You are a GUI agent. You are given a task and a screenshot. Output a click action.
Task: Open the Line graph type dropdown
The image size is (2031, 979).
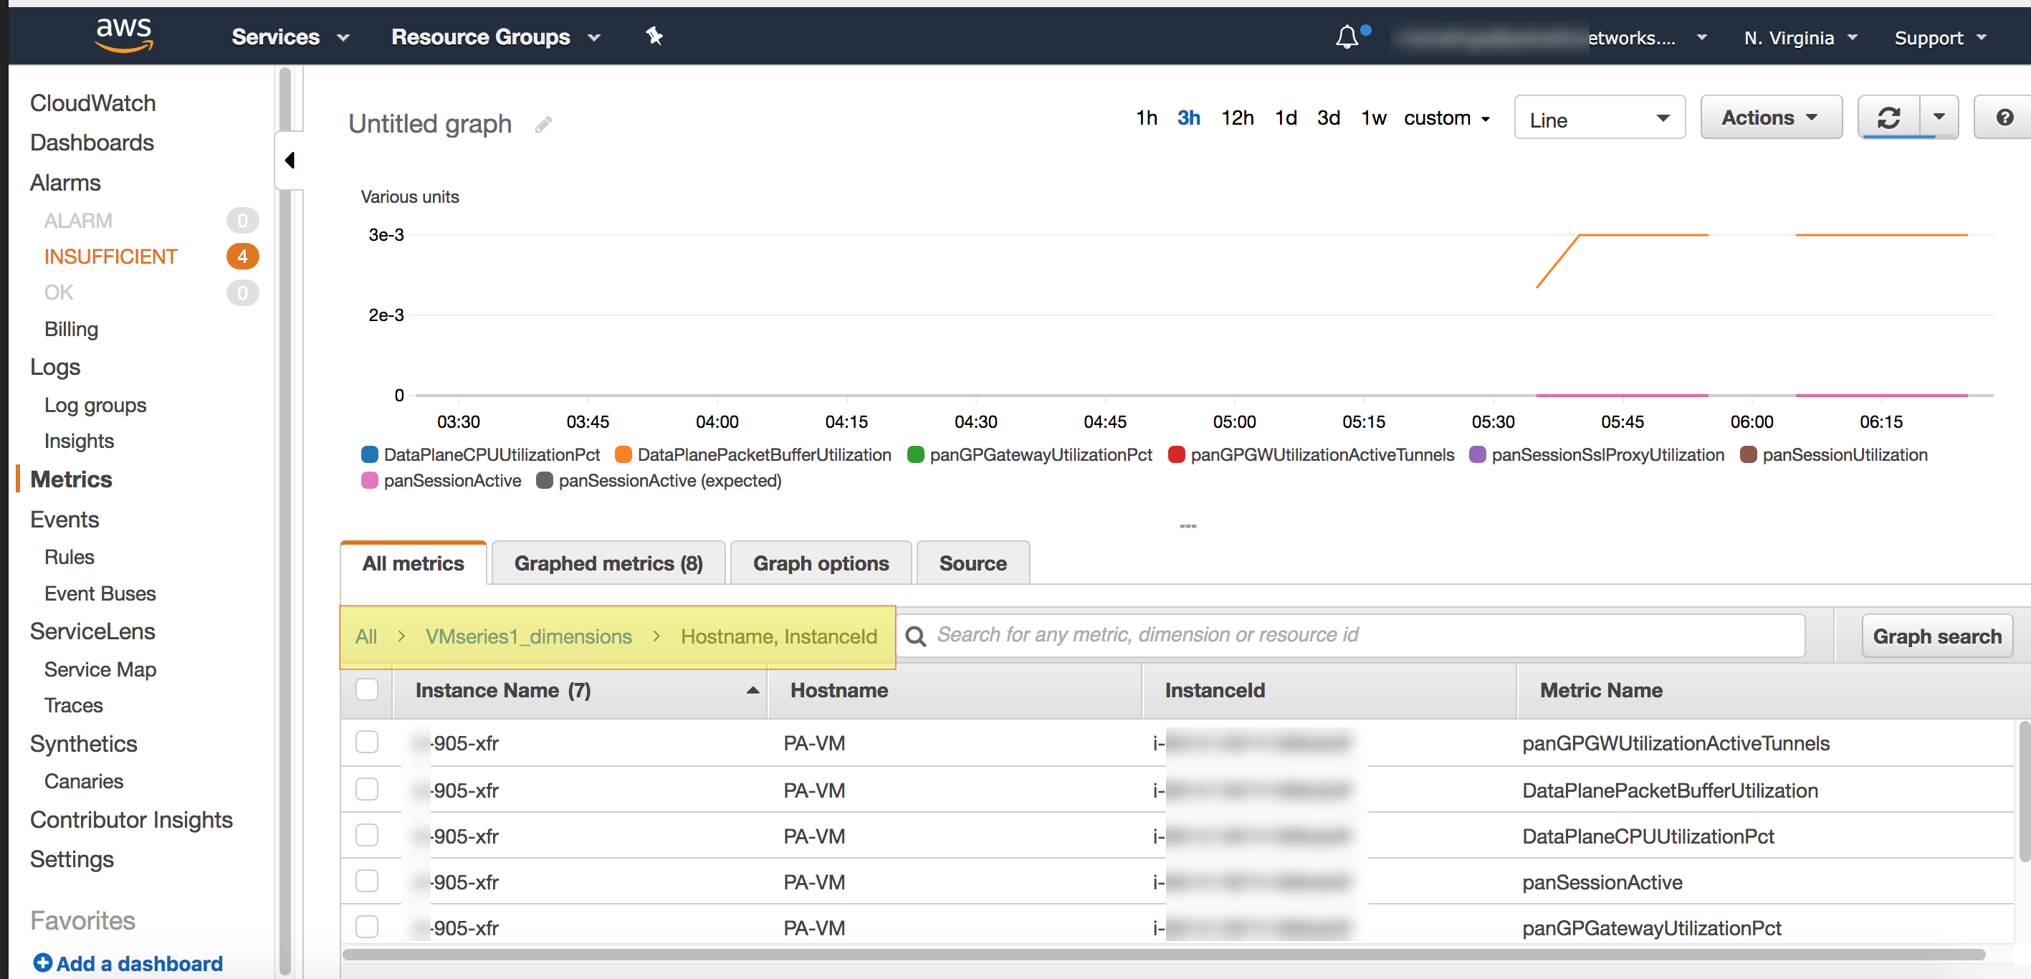coord(1599,119)
